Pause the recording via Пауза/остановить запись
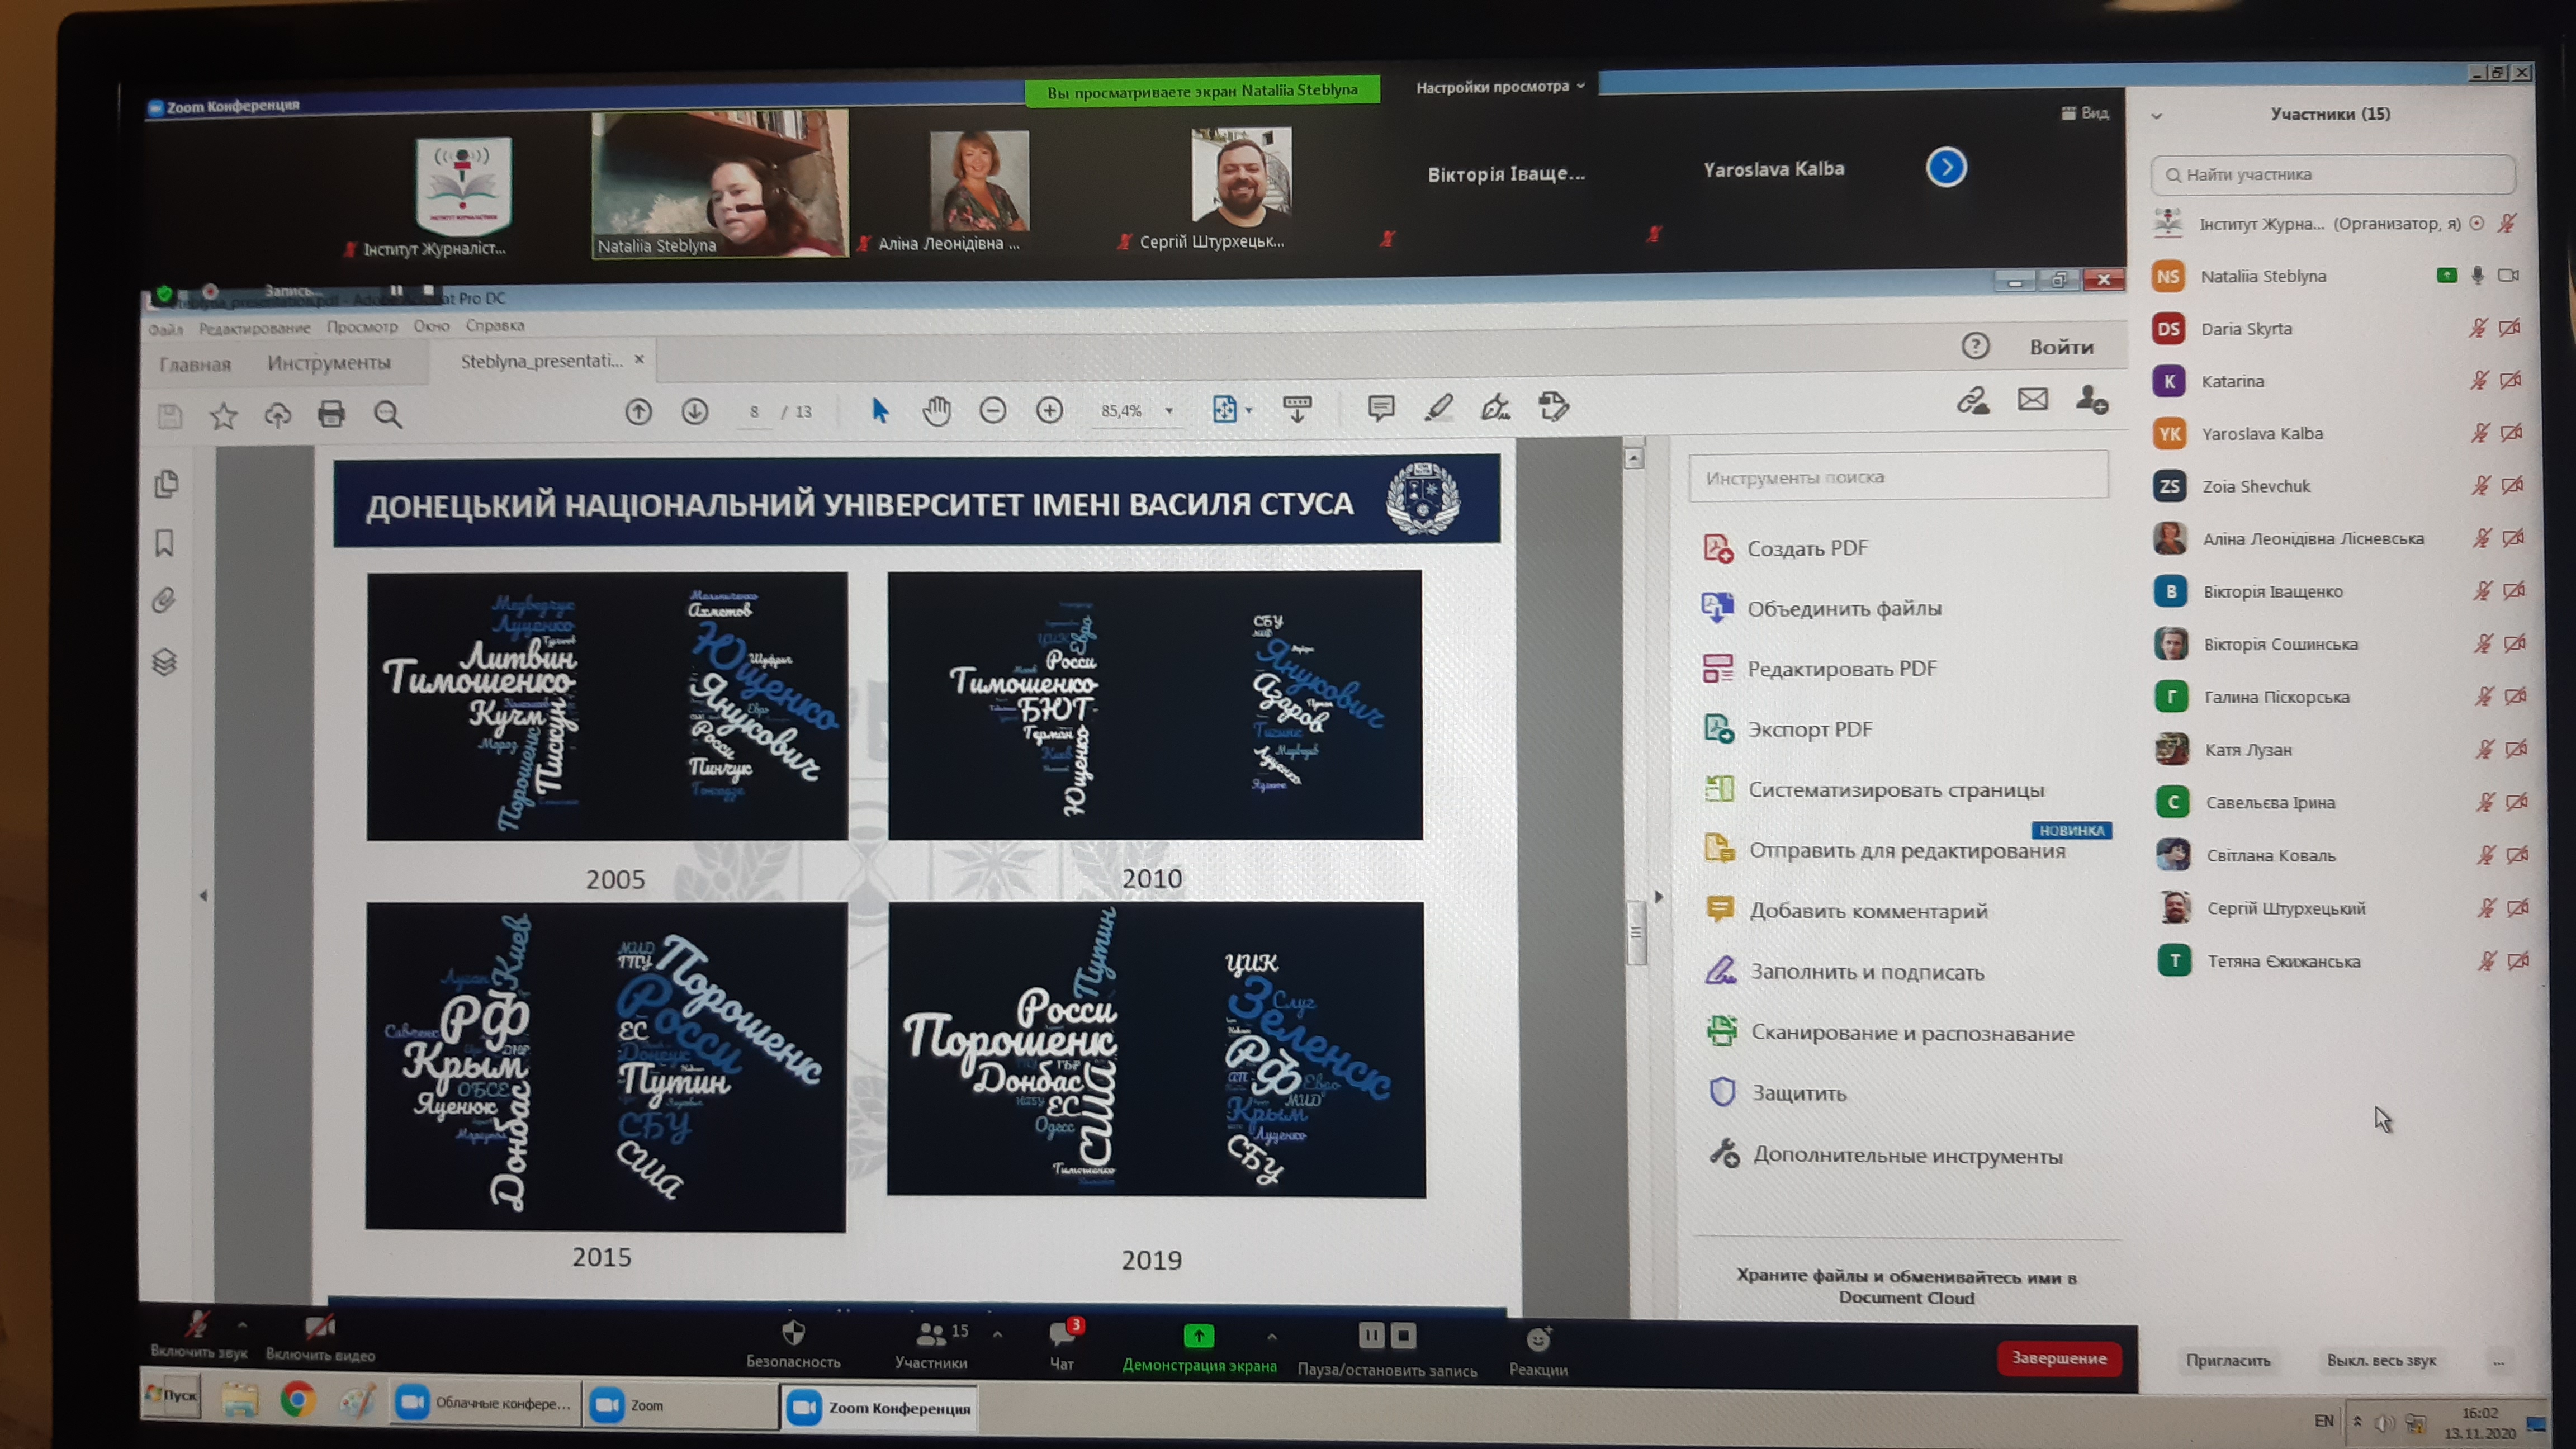2576x1449 pixels. coord(1371,1337)
